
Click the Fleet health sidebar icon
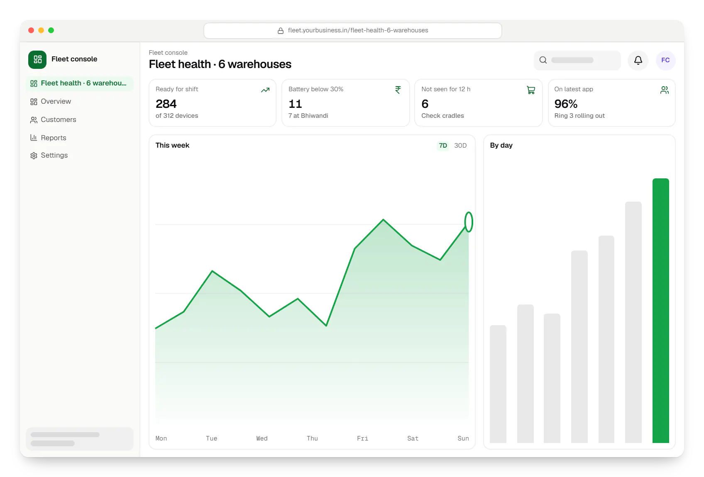coord(34,83)
